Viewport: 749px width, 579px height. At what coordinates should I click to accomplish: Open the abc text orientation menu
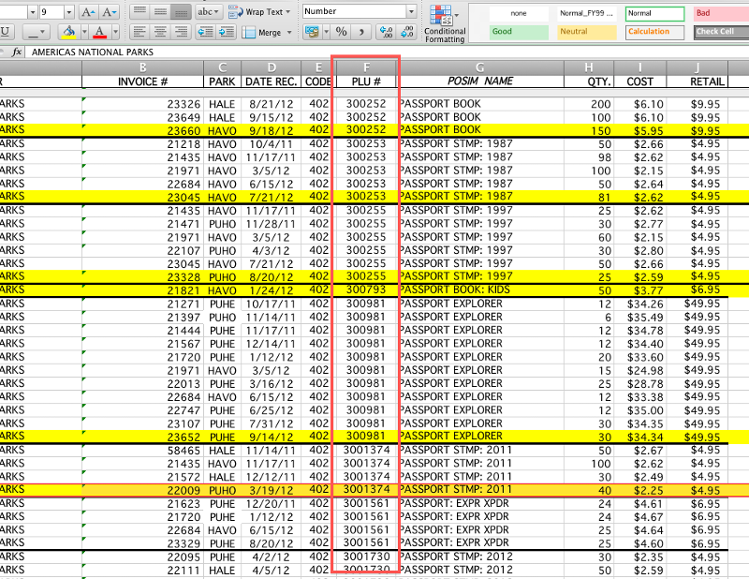[x=208, y=11]
